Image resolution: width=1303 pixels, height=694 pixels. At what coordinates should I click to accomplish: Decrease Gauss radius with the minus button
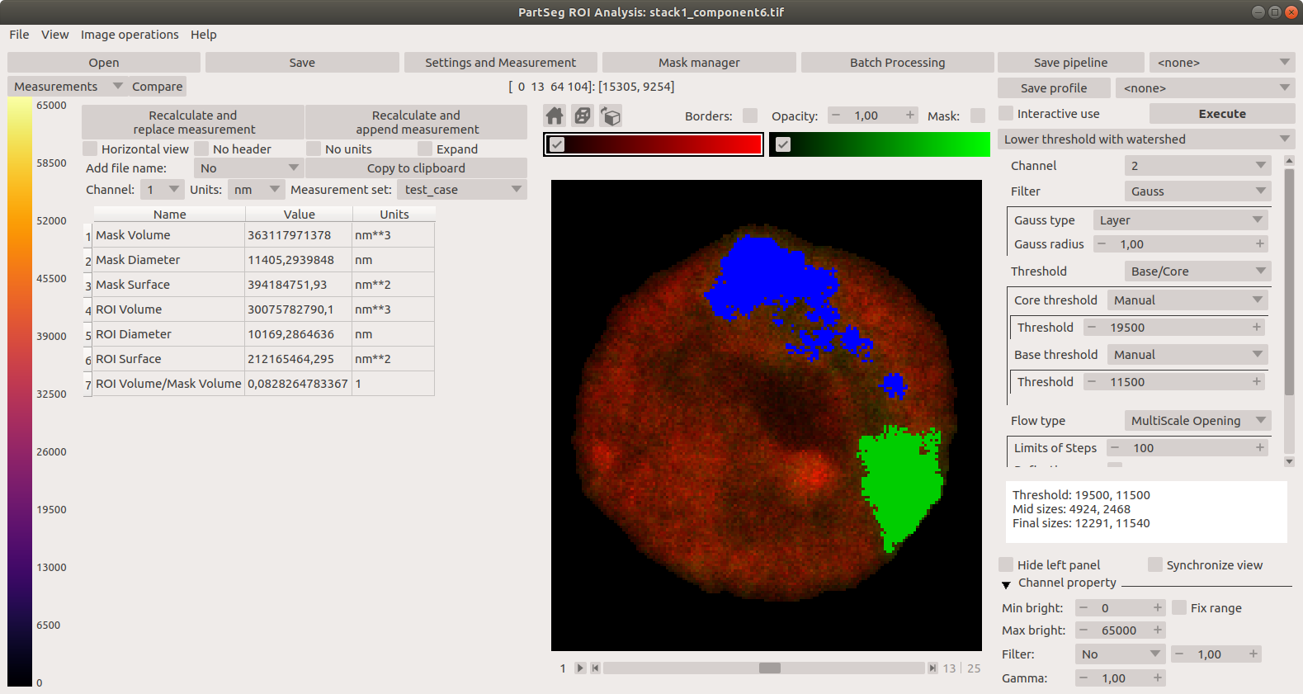pos(1102,243)
